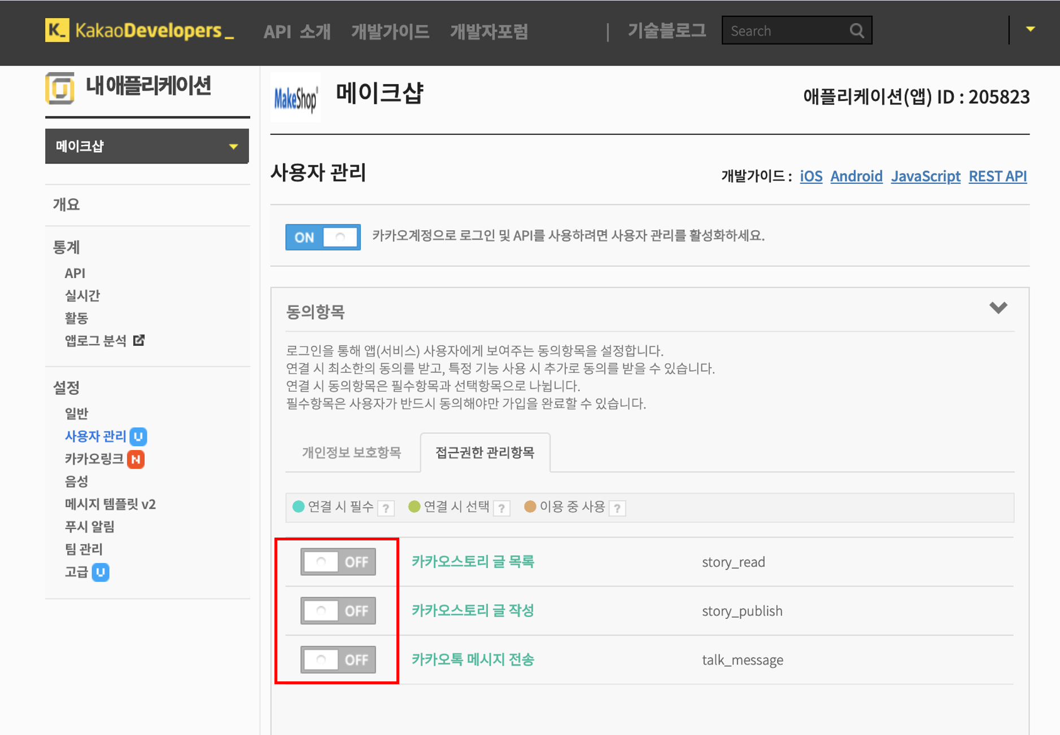The width and height of the screenshot is (1060, 735).
Task: Open 통계 API in sidebar
Action: 75,273
